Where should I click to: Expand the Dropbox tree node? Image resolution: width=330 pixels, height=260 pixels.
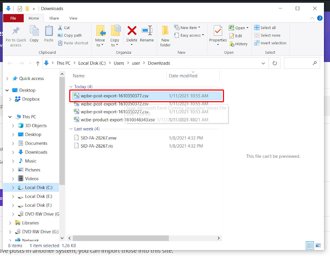pyautogui.click(x=10, y=99)
